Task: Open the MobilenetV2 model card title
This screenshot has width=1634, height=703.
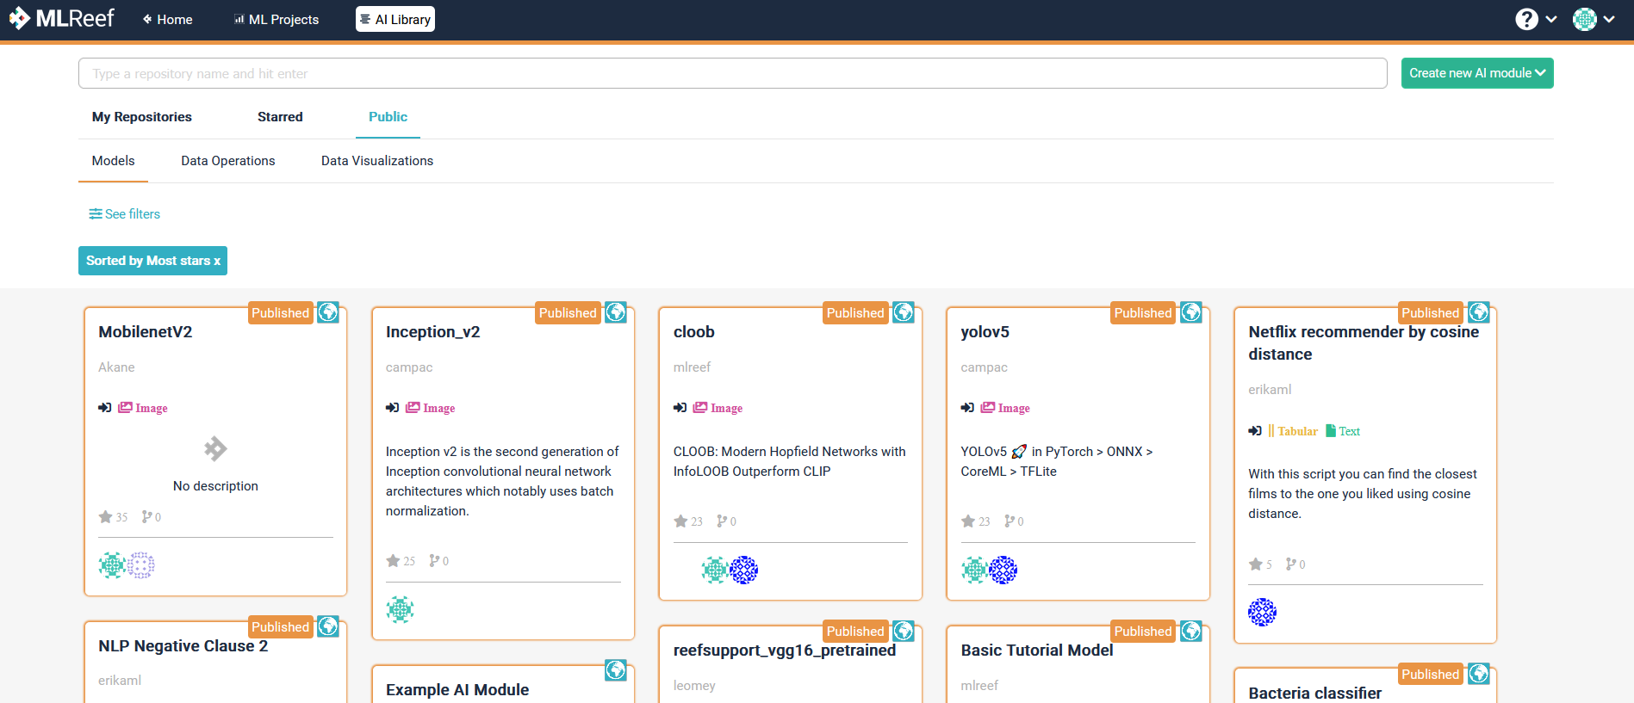Action: [146, 332]
